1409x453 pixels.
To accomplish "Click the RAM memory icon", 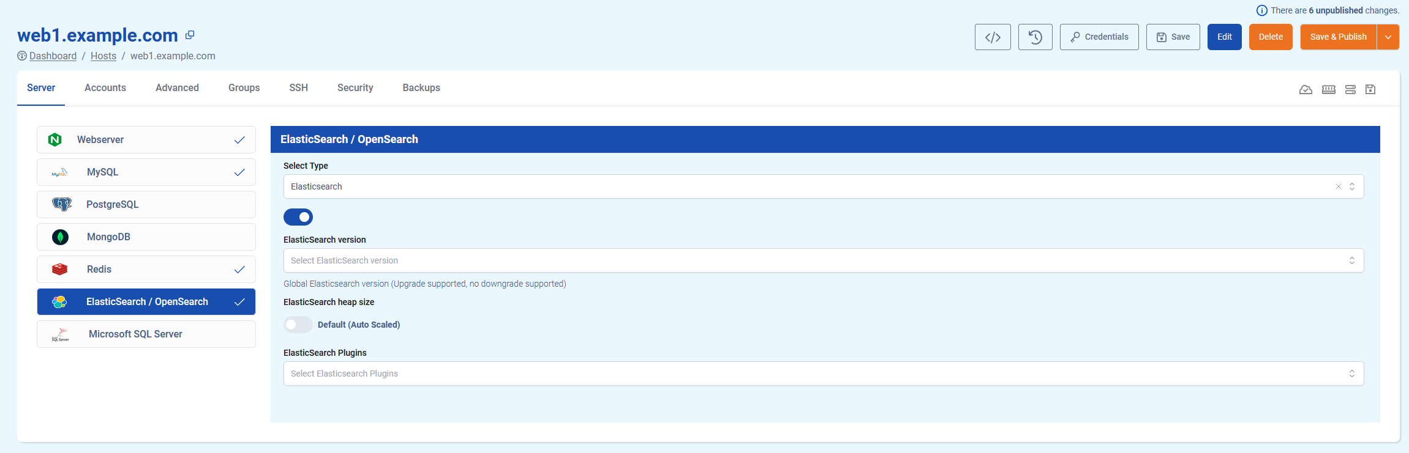I will click(1329, 90).
